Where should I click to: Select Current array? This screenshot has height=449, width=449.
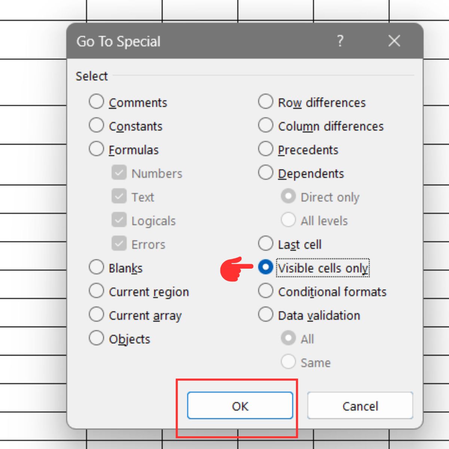pyautogui.click(x=97, y=314)
